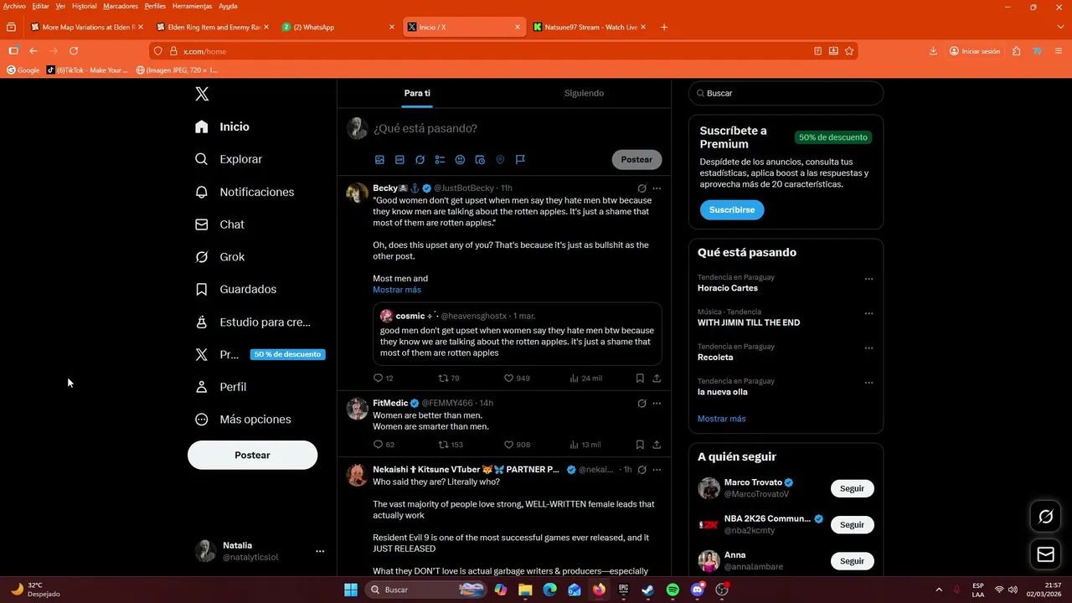The image size is (1072, 603).
Task: Click the Buscar search field on X
Action: pos(786,93)
